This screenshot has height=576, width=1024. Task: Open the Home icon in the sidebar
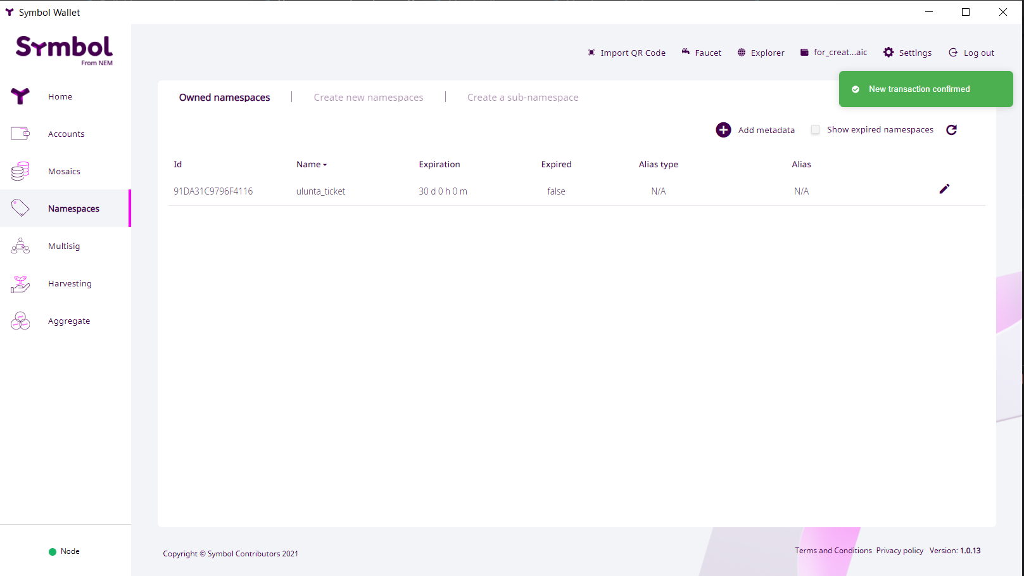click(x=20, y=96)
